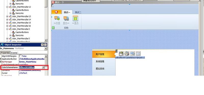
Task: Select dxbr_MainMenuBar2 in the tree
Action: point(21,29)
